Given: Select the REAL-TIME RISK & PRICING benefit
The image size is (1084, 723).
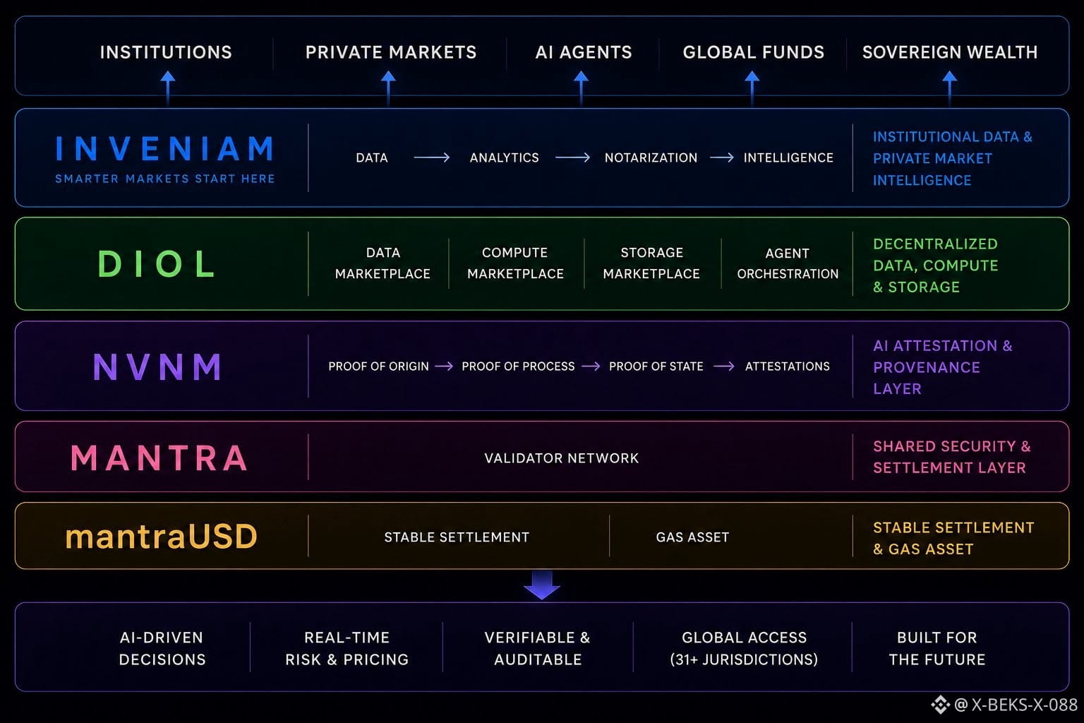Looking at the screenshot, I should [x=347, y=648].
